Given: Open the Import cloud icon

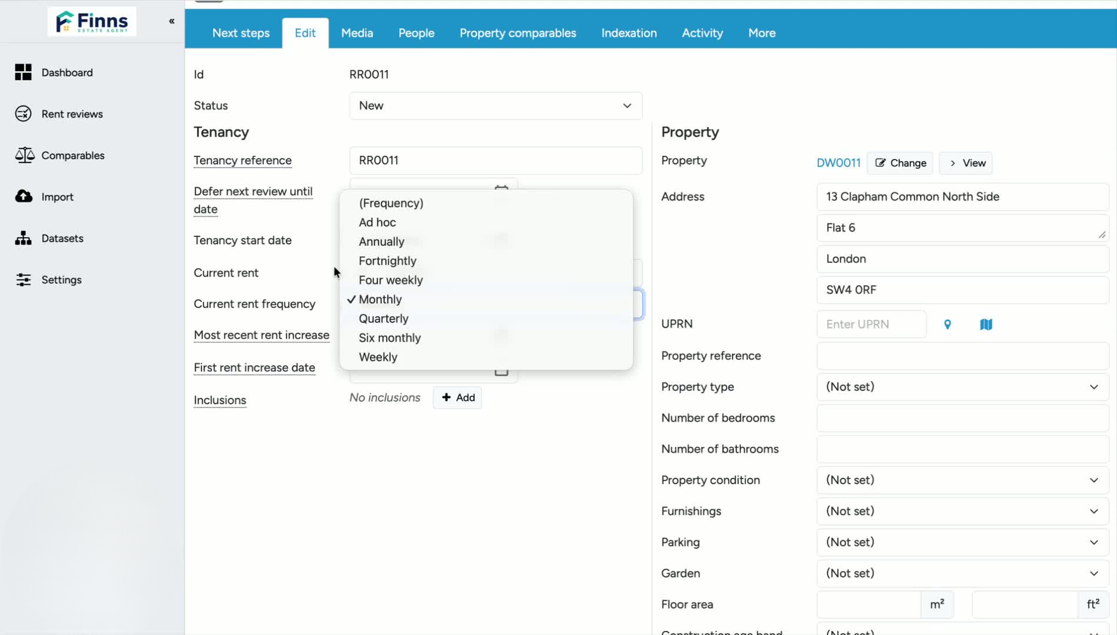Looking at the screenshot, I should 24,196.
